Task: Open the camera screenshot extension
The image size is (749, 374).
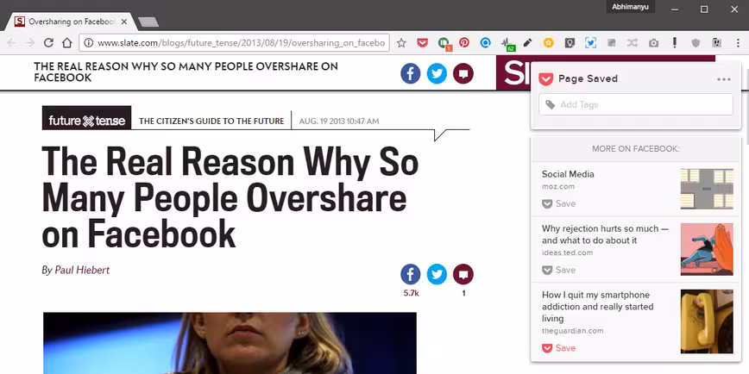Action: pyautogui.click(x=653, y=43)
